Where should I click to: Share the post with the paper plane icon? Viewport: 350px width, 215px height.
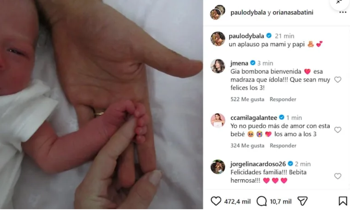[303, 201]
